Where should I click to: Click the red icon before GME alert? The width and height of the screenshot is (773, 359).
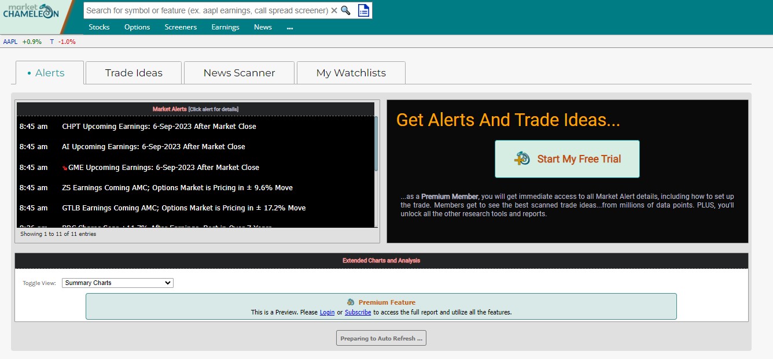(x=65, y=168)
